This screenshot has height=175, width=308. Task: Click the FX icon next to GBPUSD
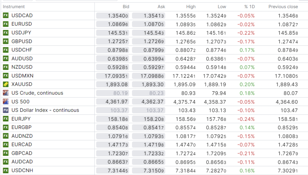6,41
